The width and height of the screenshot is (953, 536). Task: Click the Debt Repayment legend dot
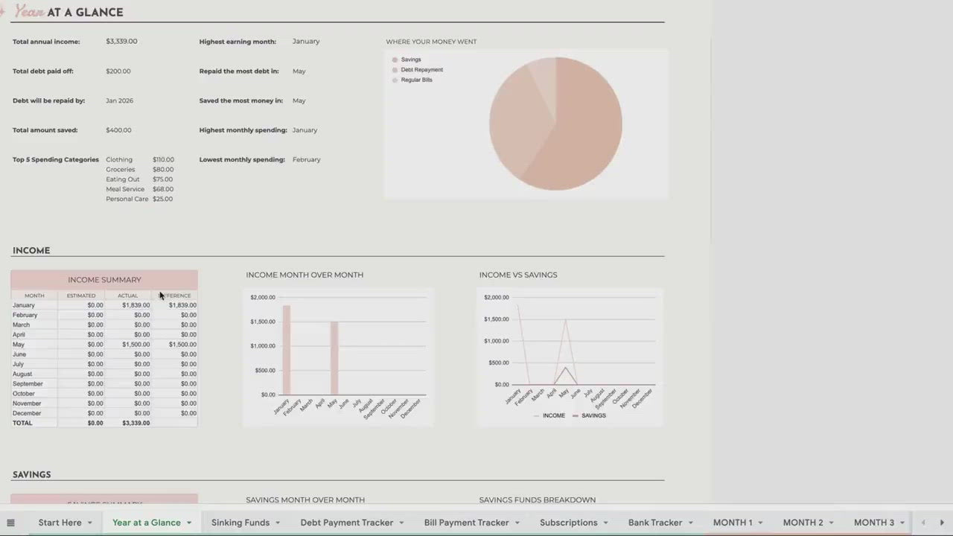(395, 70)
